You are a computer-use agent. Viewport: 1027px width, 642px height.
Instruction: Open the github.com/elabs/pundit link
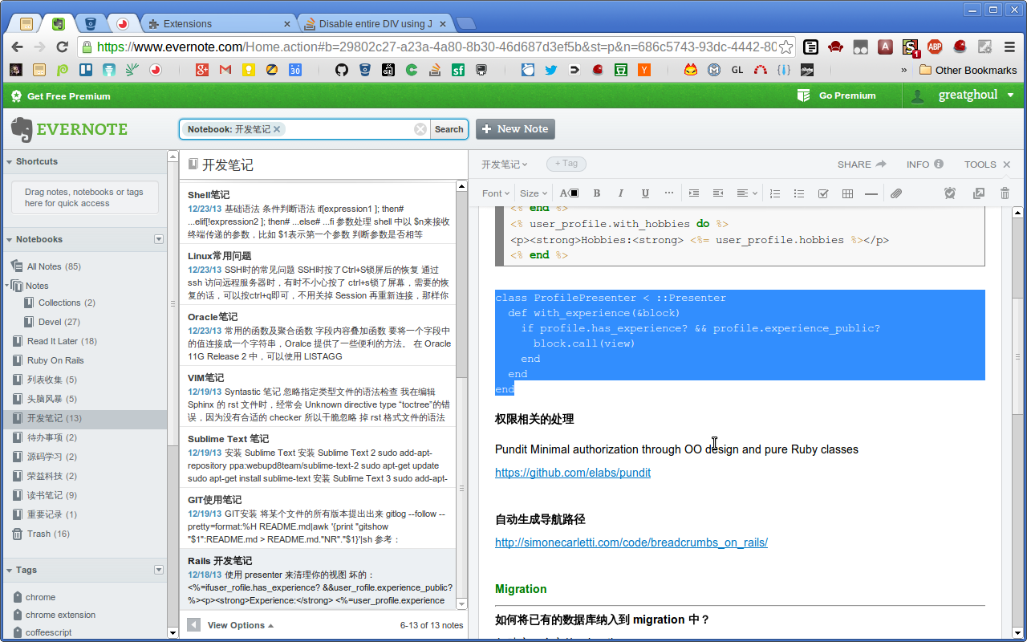click(573, 473)
